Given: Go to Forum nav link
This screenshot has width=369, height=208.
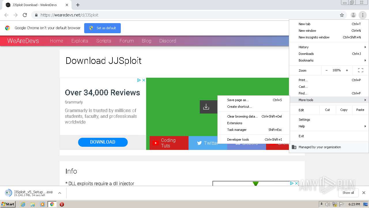Looking at the screenshot, I should [x=127, y=41].
